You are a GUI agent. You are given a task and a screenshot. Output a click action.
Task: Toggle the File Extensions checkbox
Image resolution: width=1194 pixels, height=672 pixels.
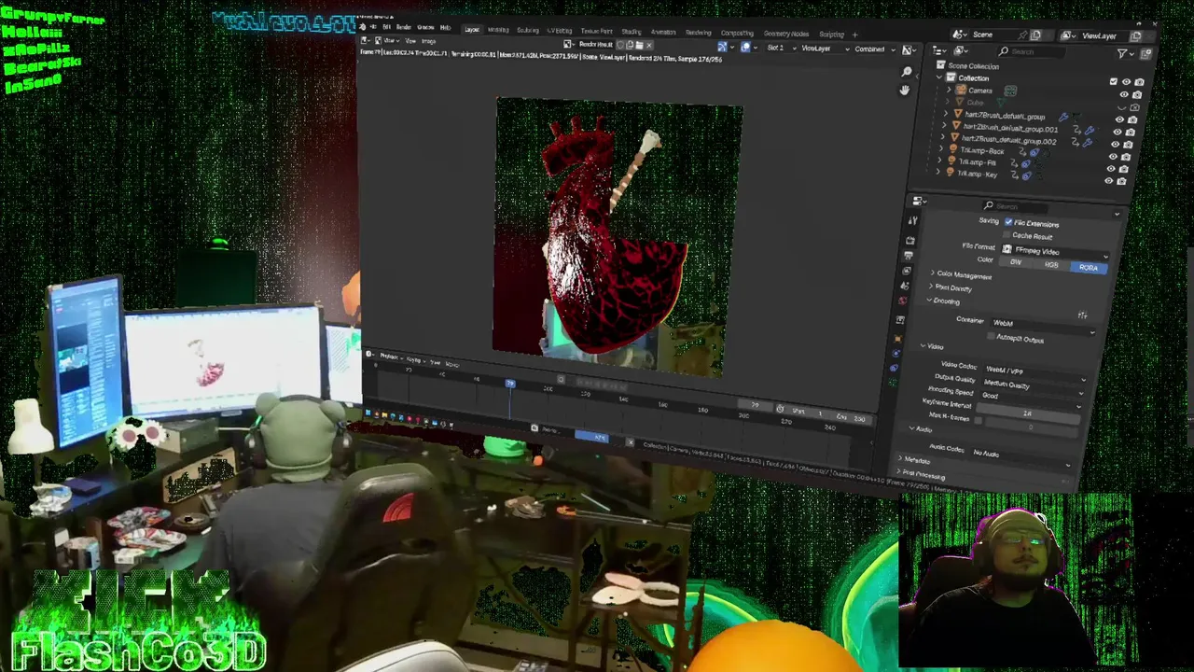coord(1008,222)
